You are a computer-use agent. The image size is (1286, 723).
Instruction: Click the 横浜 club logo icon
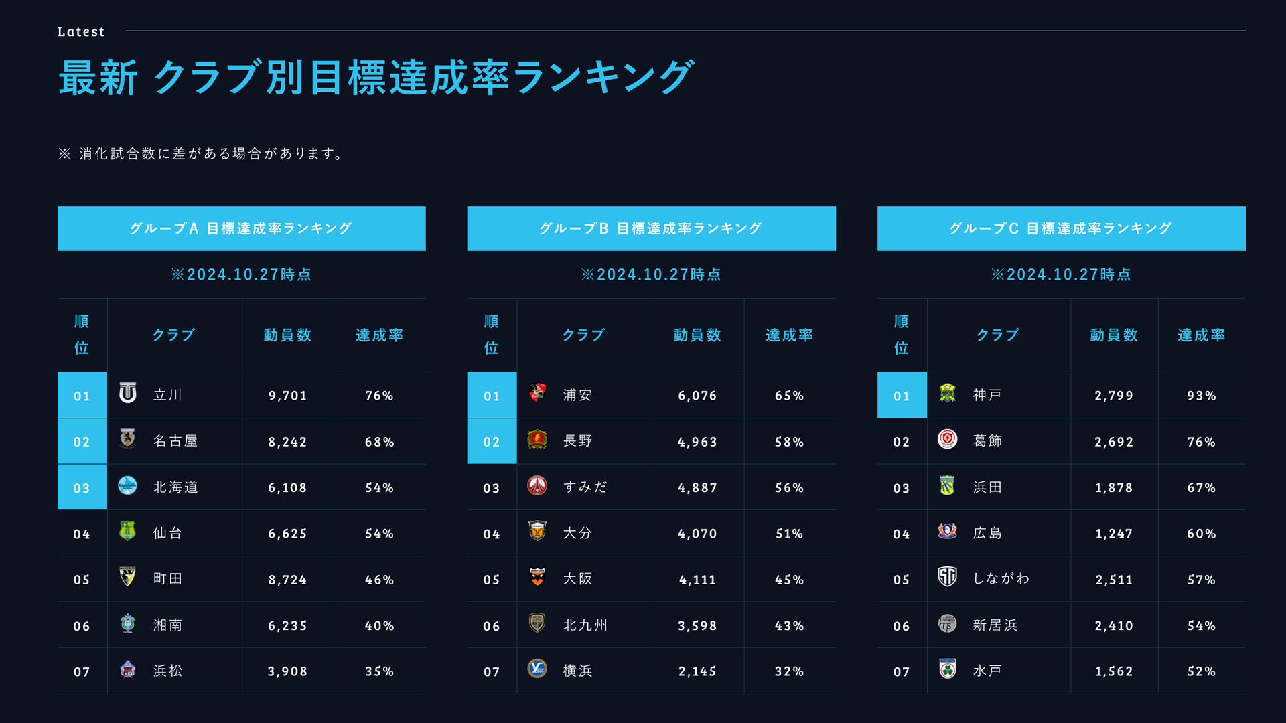pyautogui.click(x=537, y=669)
